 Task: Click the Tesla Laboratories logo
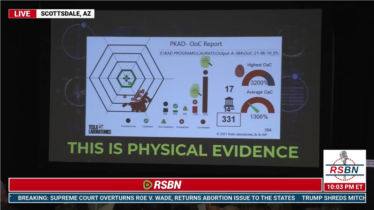point(100,129)
